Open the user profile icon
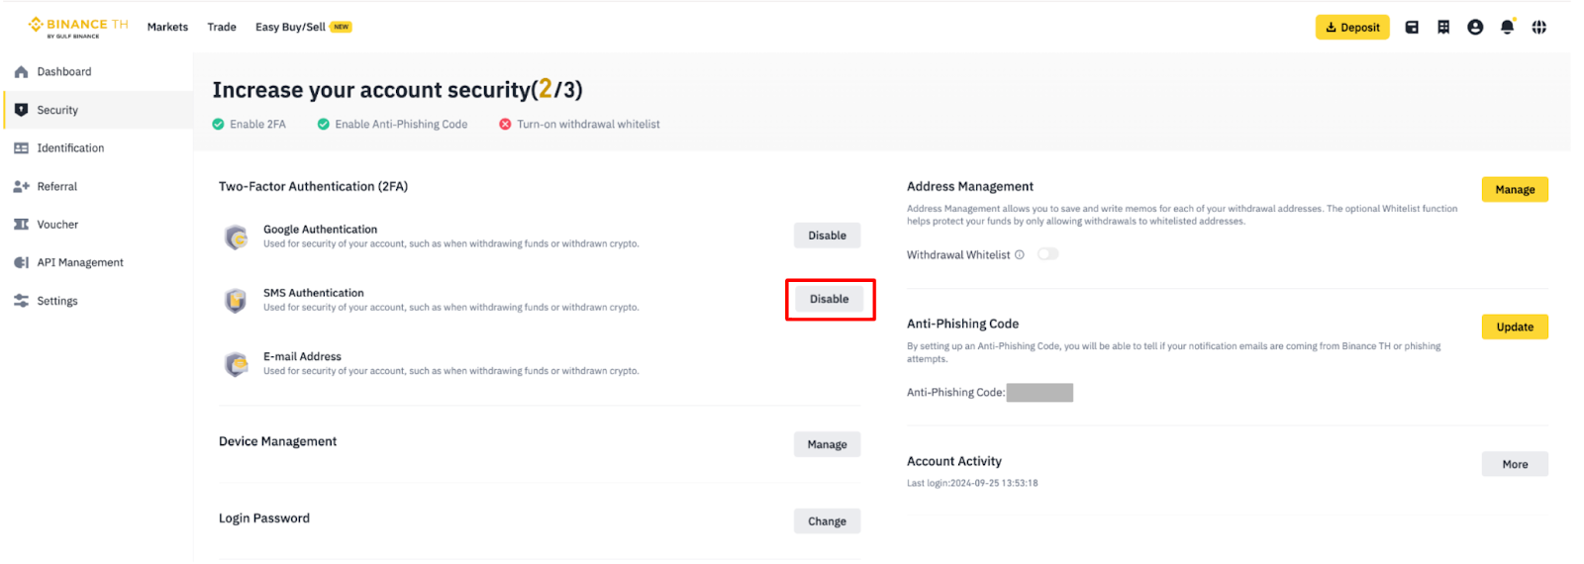This screenshot has height=564, width=1584. [x=1475, y=28]
